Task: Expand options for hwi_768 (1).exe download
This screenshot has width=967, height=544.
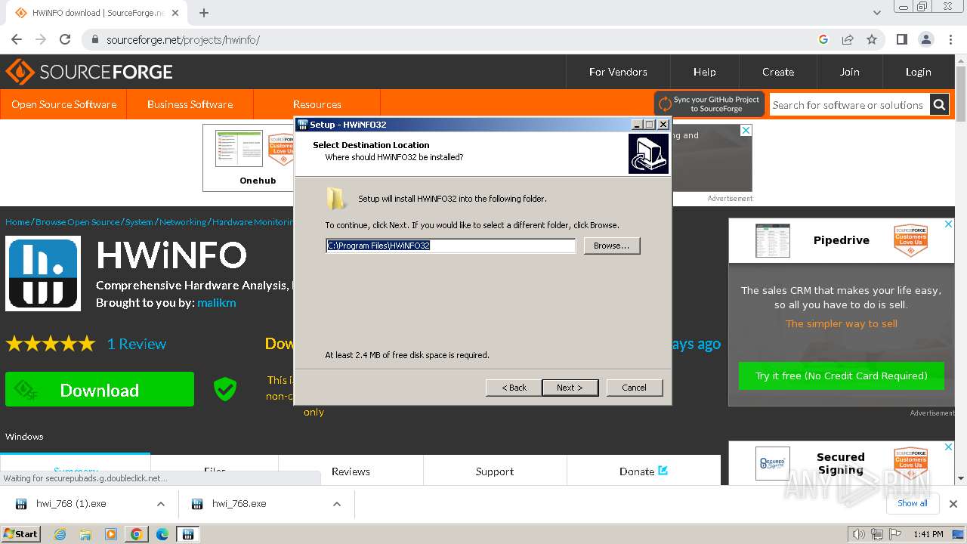Action: (161, 504)
